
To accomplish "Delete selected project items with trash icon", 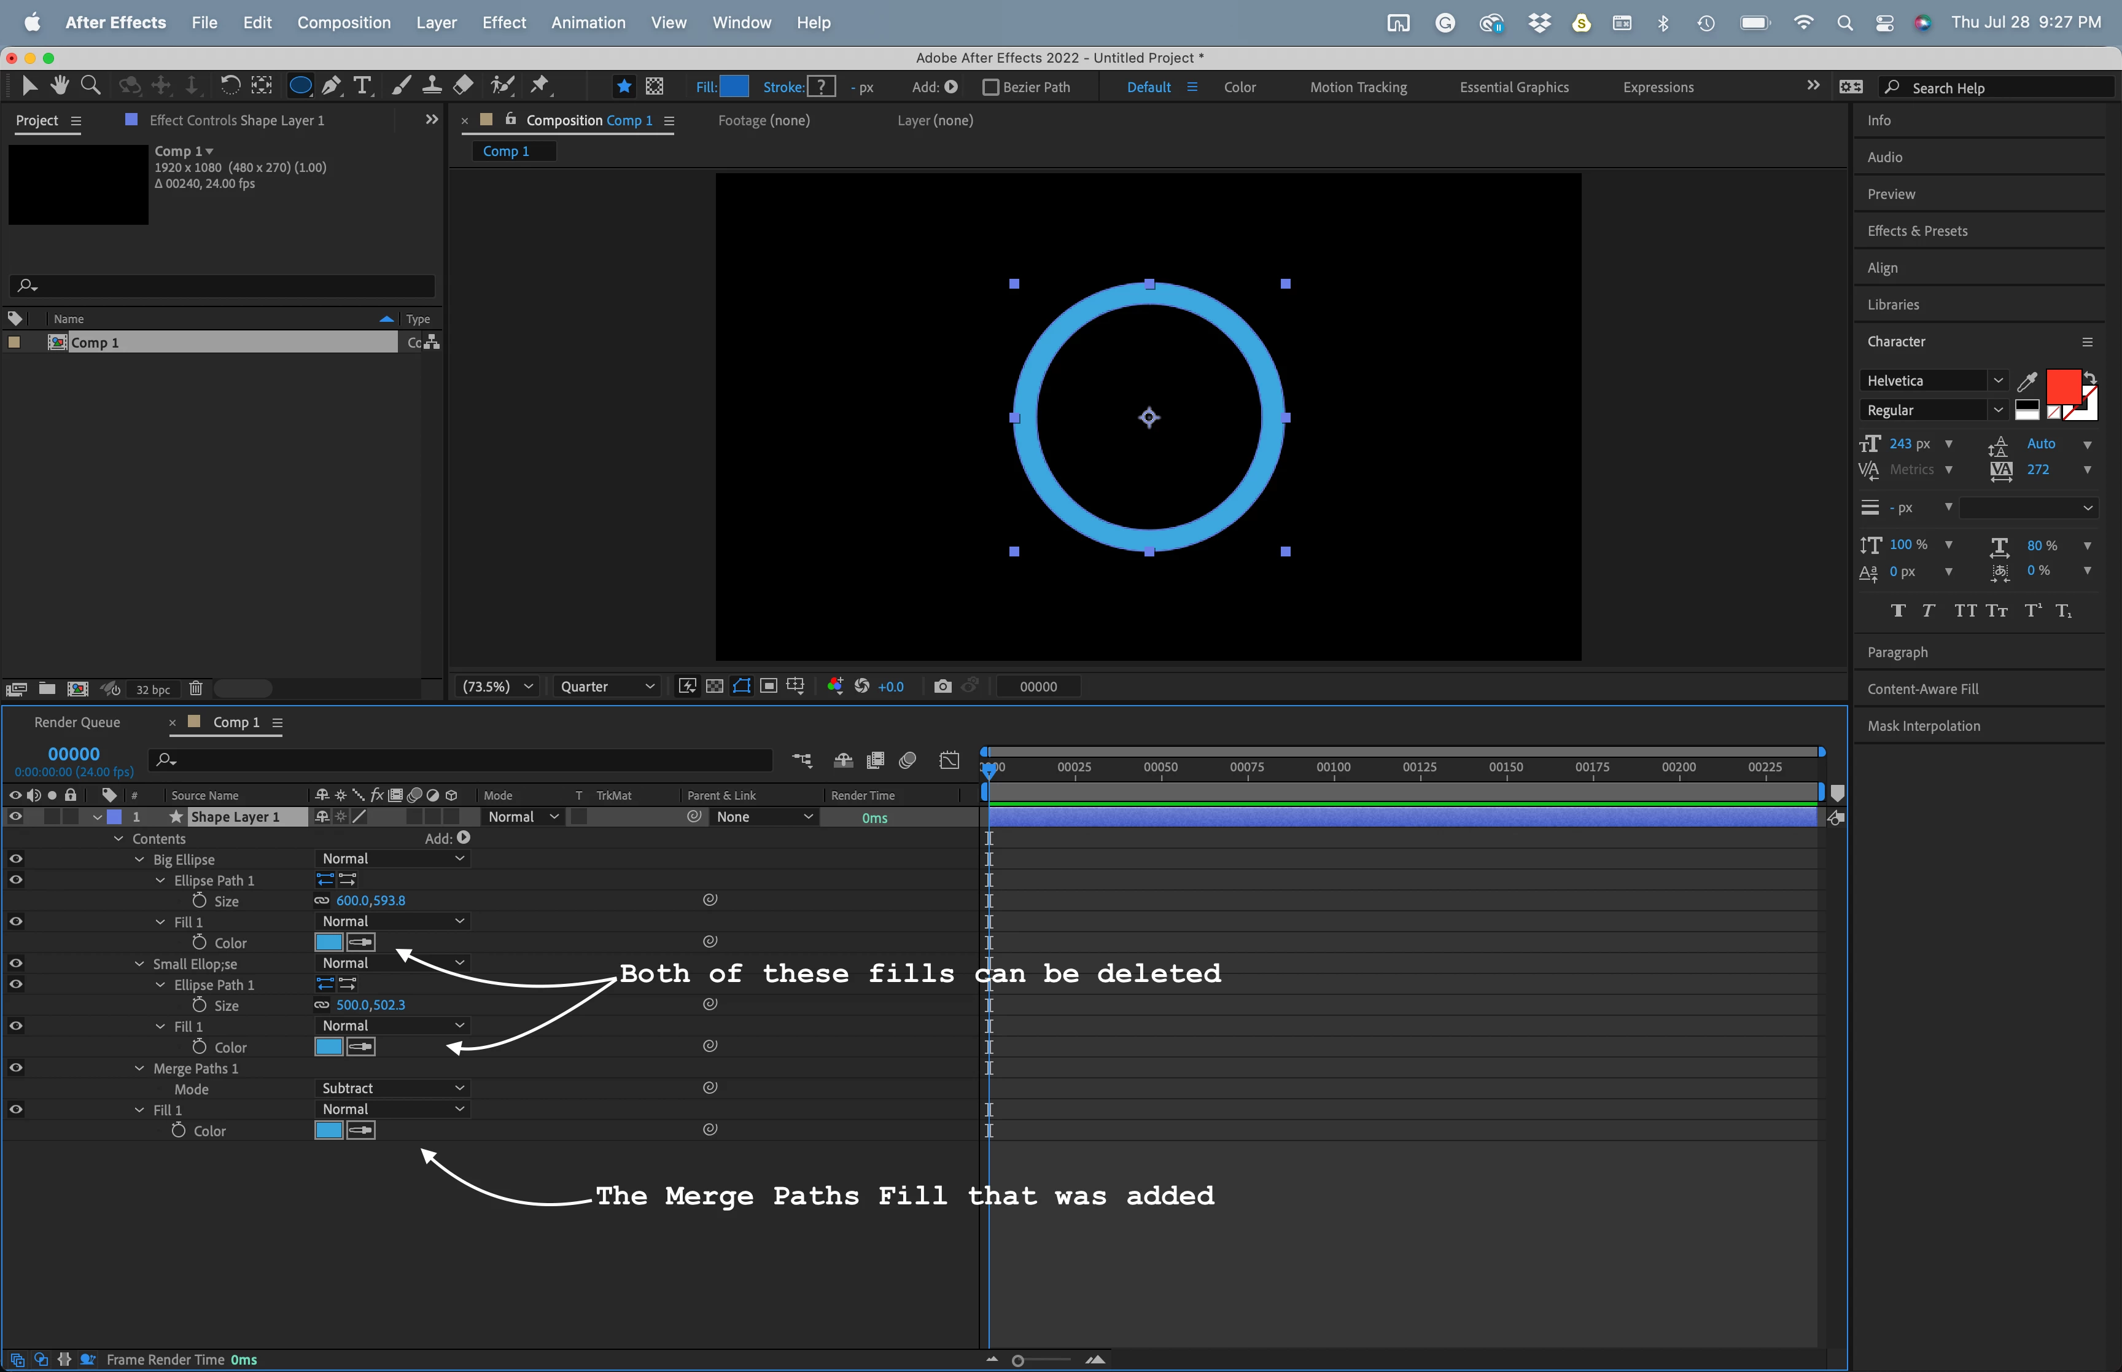I will tap(196, 688).
